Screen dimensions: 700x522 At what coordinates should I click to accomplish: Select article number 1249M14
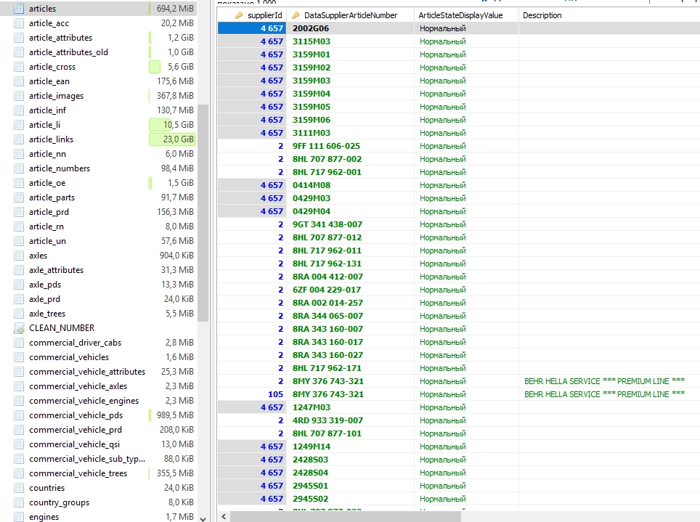click(x=312, y=446)
